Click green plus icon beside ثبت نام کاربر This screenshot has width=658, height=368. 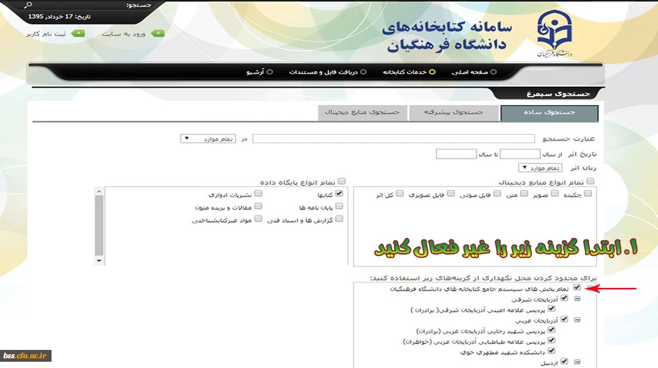point(78,33)
